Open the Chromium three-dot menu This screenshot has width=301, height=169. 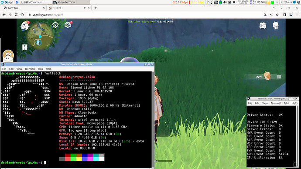[297, 14]
